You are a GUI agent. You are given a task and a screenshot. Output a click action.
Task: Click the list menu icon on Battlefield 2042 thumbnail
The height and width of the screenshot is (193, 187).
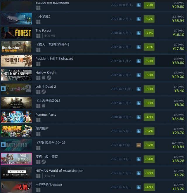pyautogui.click(x=3, y=145)
